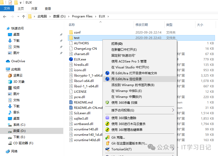
Task: Select the conf folder in file list
Action: coord(77,33)
